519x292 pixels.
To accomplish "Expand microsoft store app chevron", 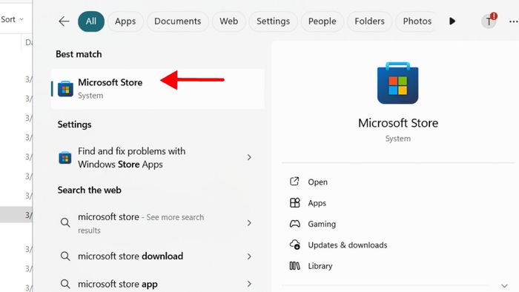I will click(x=249, y=284).
